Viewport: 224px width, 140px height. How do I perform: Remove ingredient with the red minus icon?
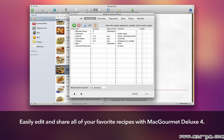coord(79,25)
